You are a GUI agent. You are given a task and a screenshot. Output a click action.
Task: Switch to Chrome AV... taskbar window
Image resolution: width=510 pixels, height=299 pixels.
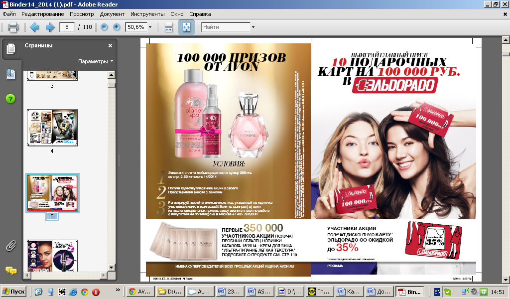pos(139,292)
